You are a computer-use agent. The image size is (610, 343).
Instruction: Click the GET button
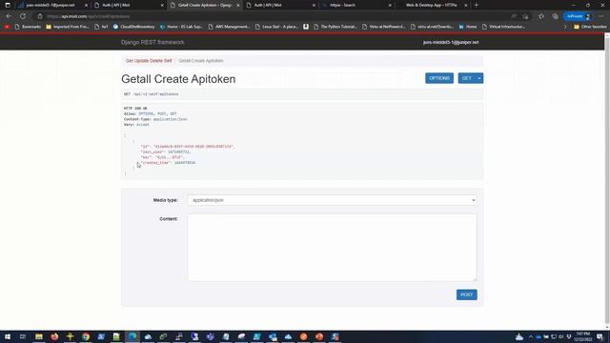click(x=466, y=78)
